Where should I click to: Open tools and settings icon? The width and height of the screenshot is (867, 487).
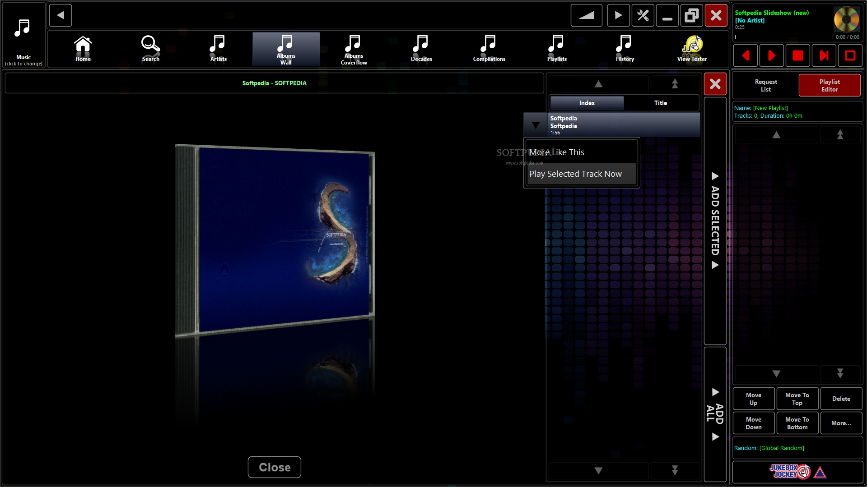(643, 15)
